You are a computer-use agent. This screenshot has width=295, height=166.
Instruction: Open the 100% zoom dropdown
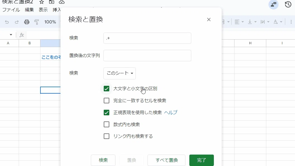coord(50,22)
